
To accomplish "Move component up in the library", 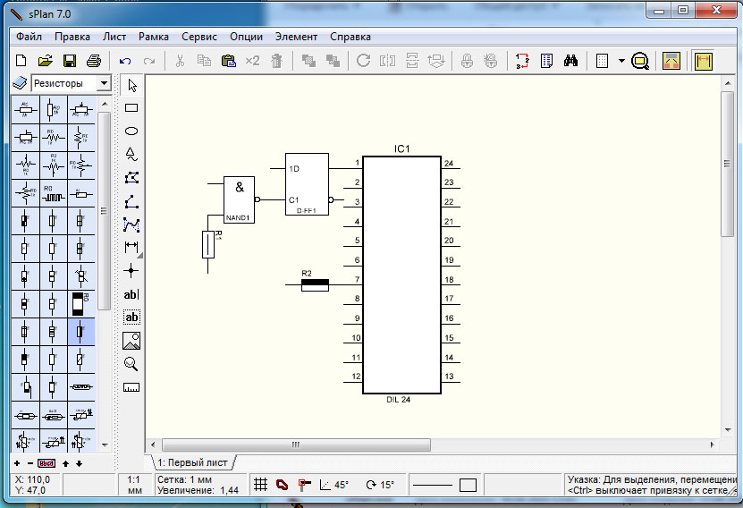I will [65, 463].
